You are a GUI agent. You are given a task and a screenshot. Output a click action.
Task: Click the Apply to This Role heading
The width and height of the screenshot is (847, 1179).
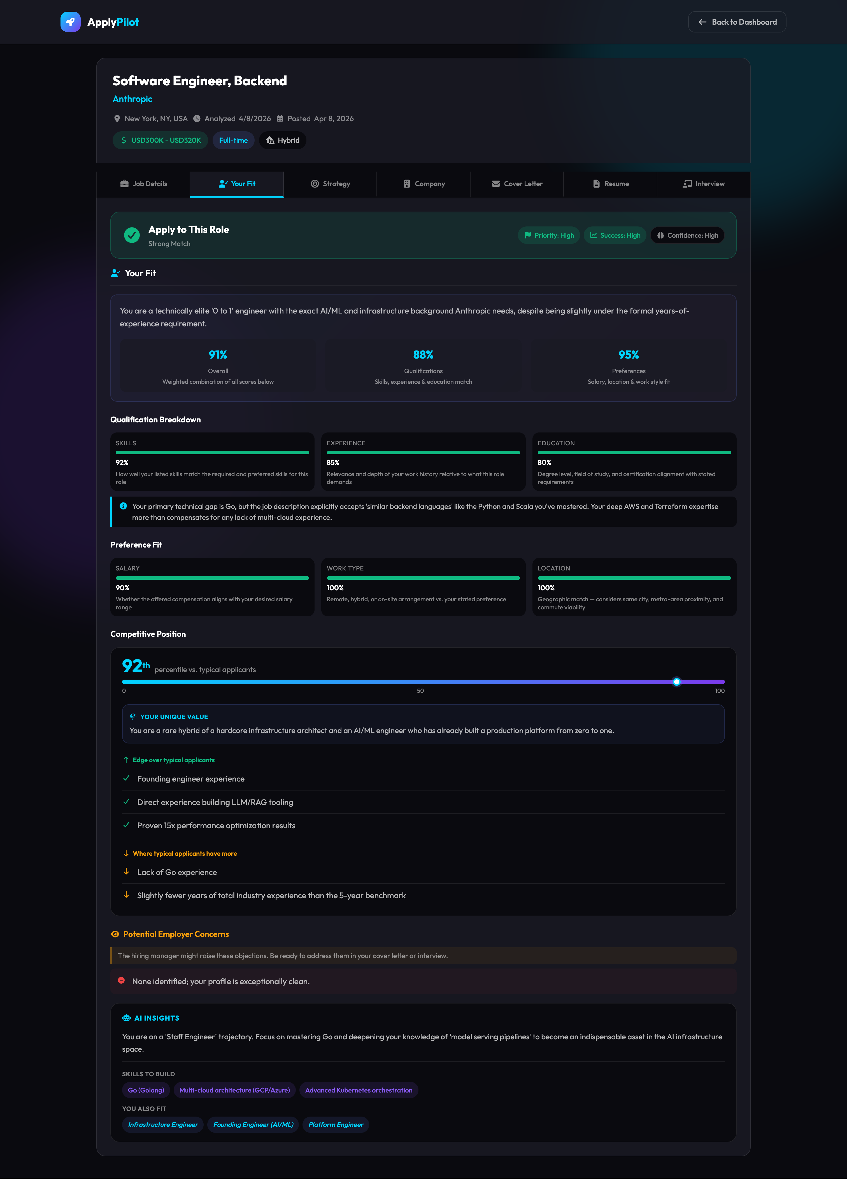pyautogui.click(x=189, y=229)
